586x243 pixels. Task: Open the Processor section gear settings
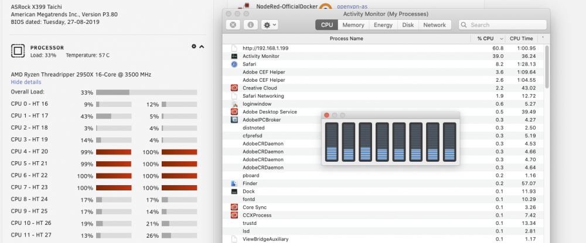point(193,47)
